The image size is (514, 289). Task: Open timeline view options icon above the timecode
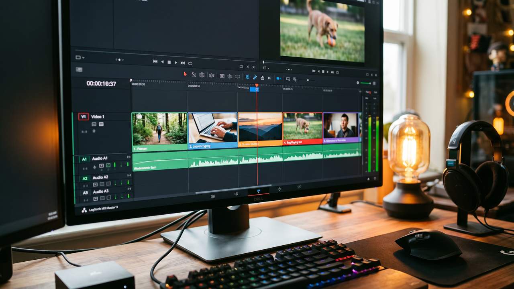coord(79,69)
